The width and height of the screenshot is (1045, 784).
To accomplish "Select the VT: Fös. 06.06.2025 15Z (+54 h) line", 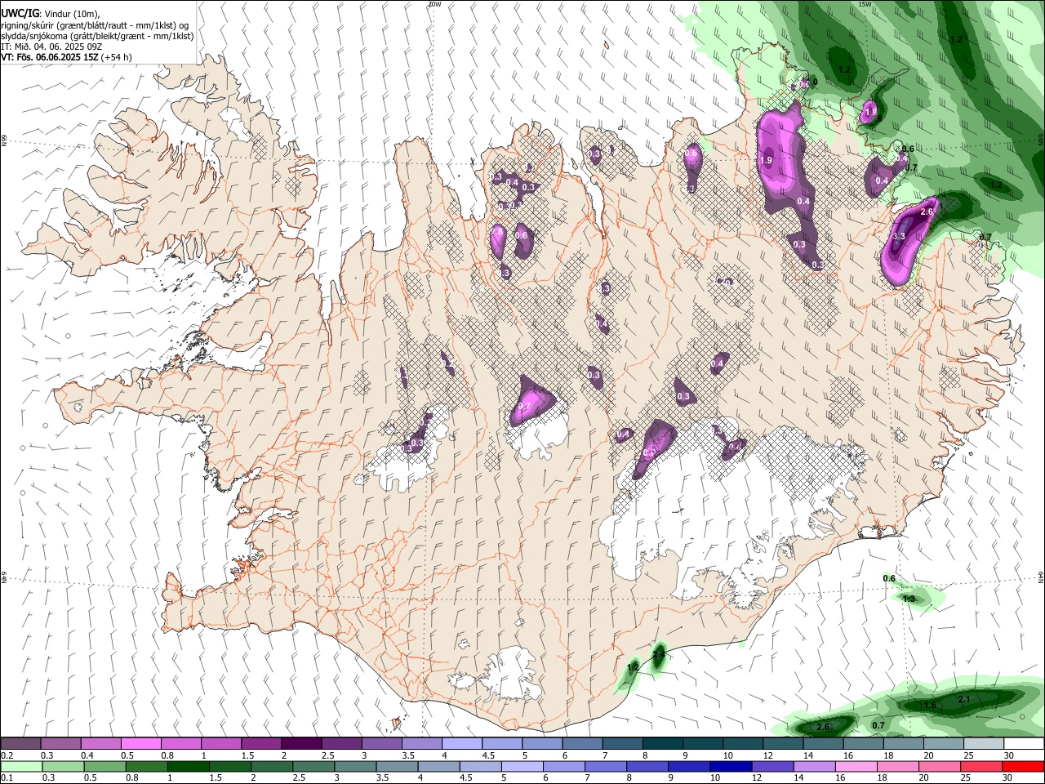I will 66,57.
